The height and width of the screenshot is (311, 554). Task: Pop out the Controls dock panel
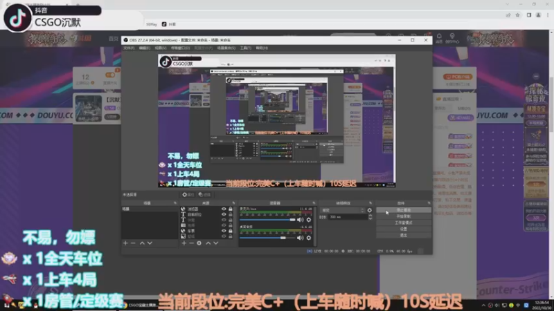[429, 203]
